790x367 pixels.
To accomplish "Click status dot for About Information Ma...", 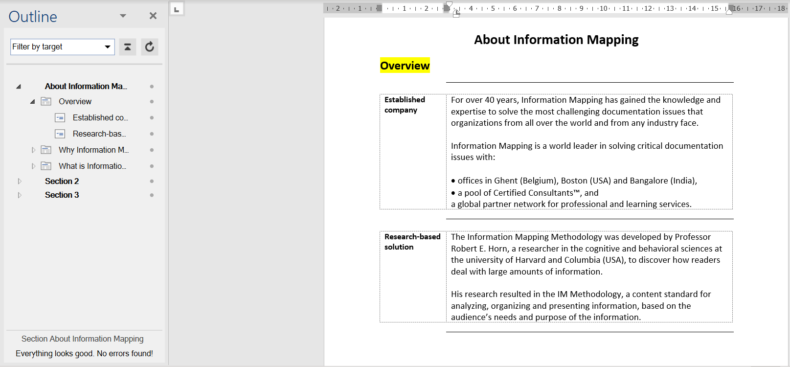I will [x=152, y=87].
